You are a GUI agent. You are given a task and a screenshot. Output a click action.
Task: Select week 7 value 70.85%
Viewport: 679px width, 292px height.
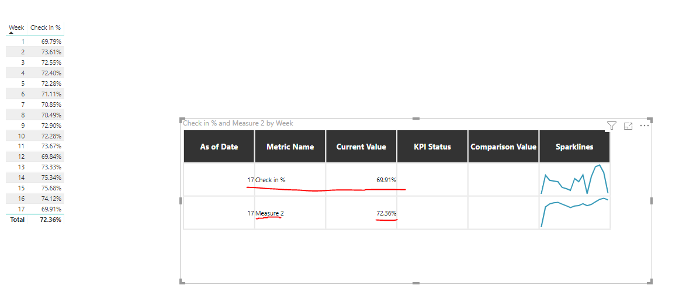pyautogui.click(x=51, y=105)
